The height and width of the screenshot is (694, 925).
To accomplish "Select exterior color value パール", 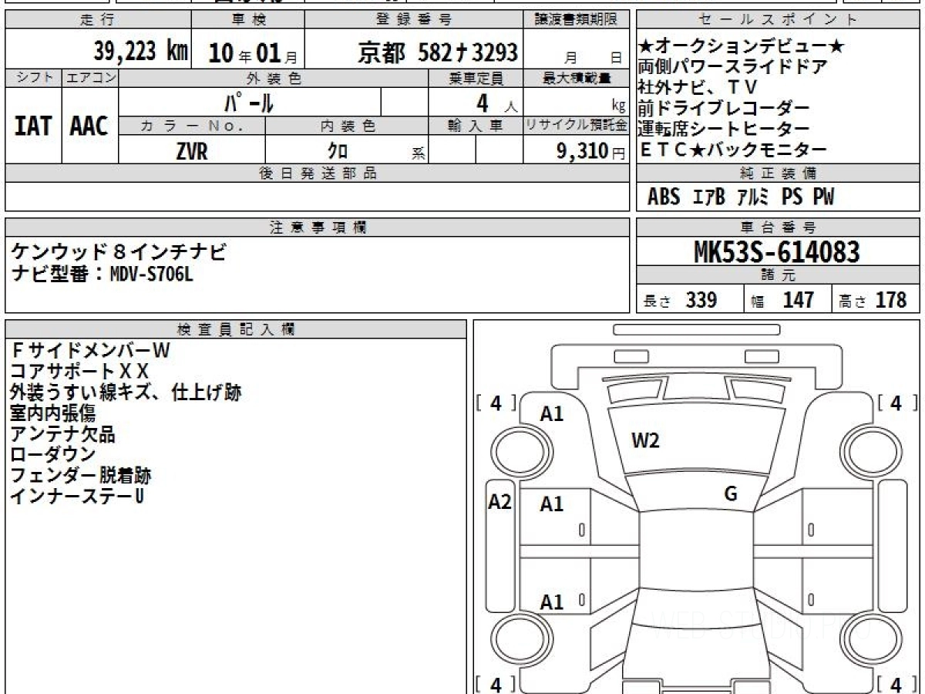I will pyautogui.click(x=249, y=102).
